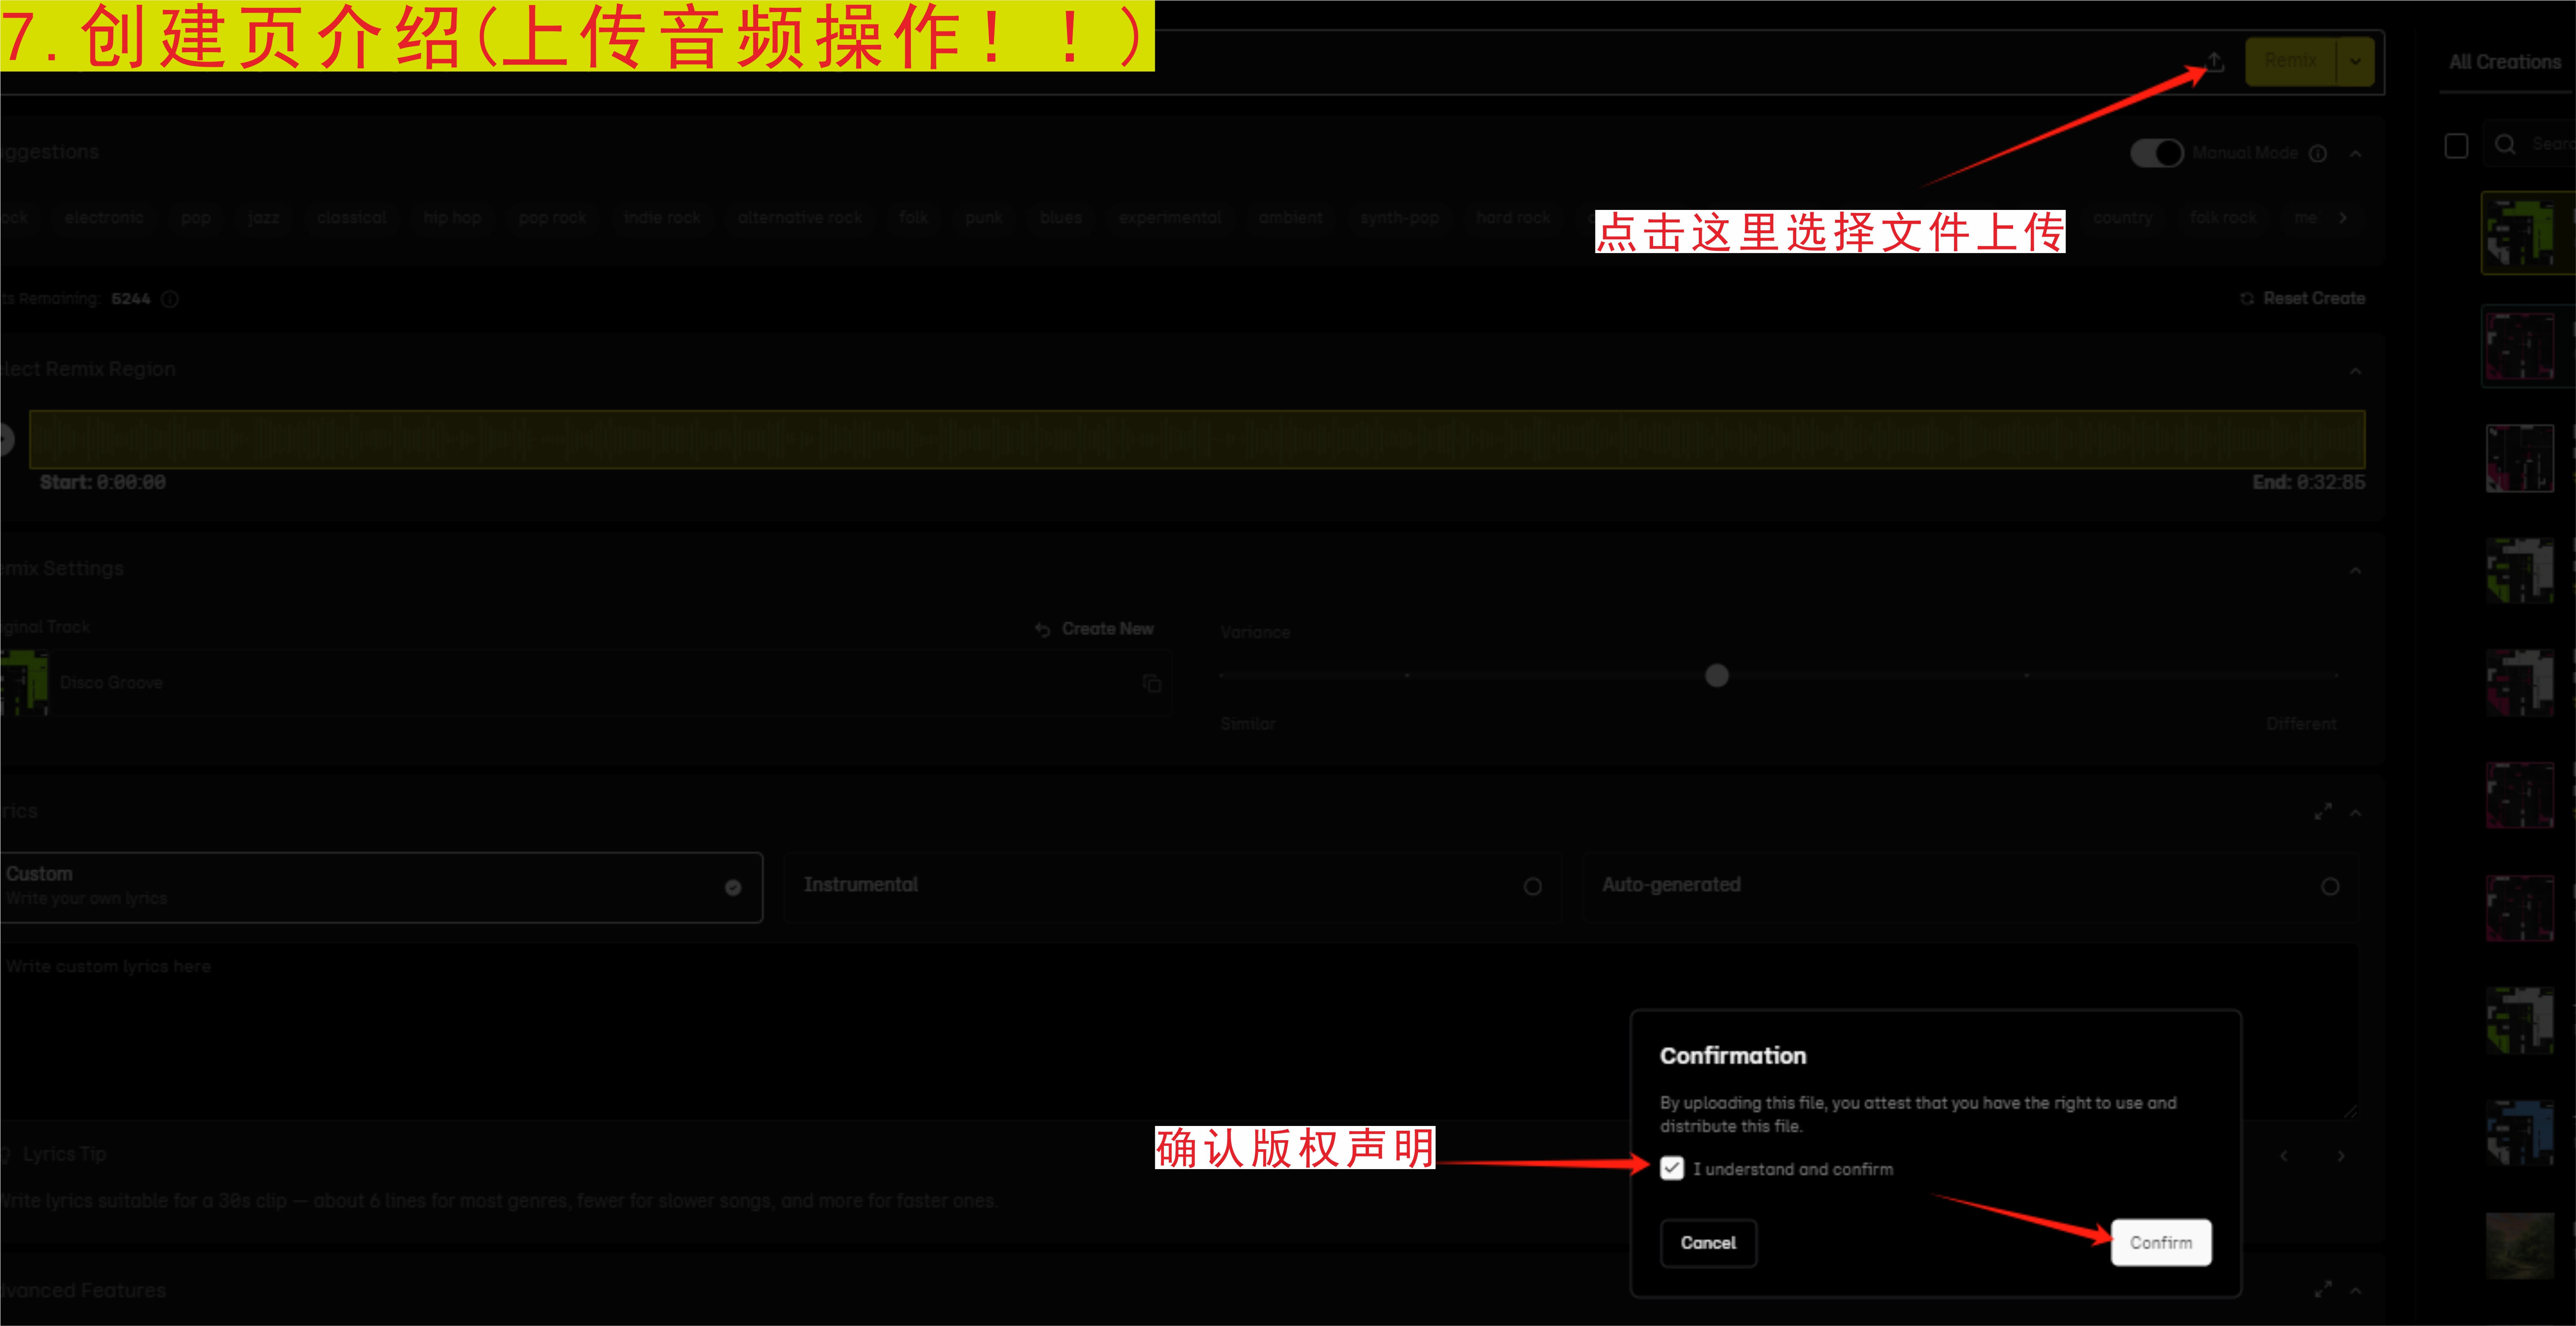
Task: Click Confirm in the Confirmation dialog
Action: click(x=2161, y=1243)
